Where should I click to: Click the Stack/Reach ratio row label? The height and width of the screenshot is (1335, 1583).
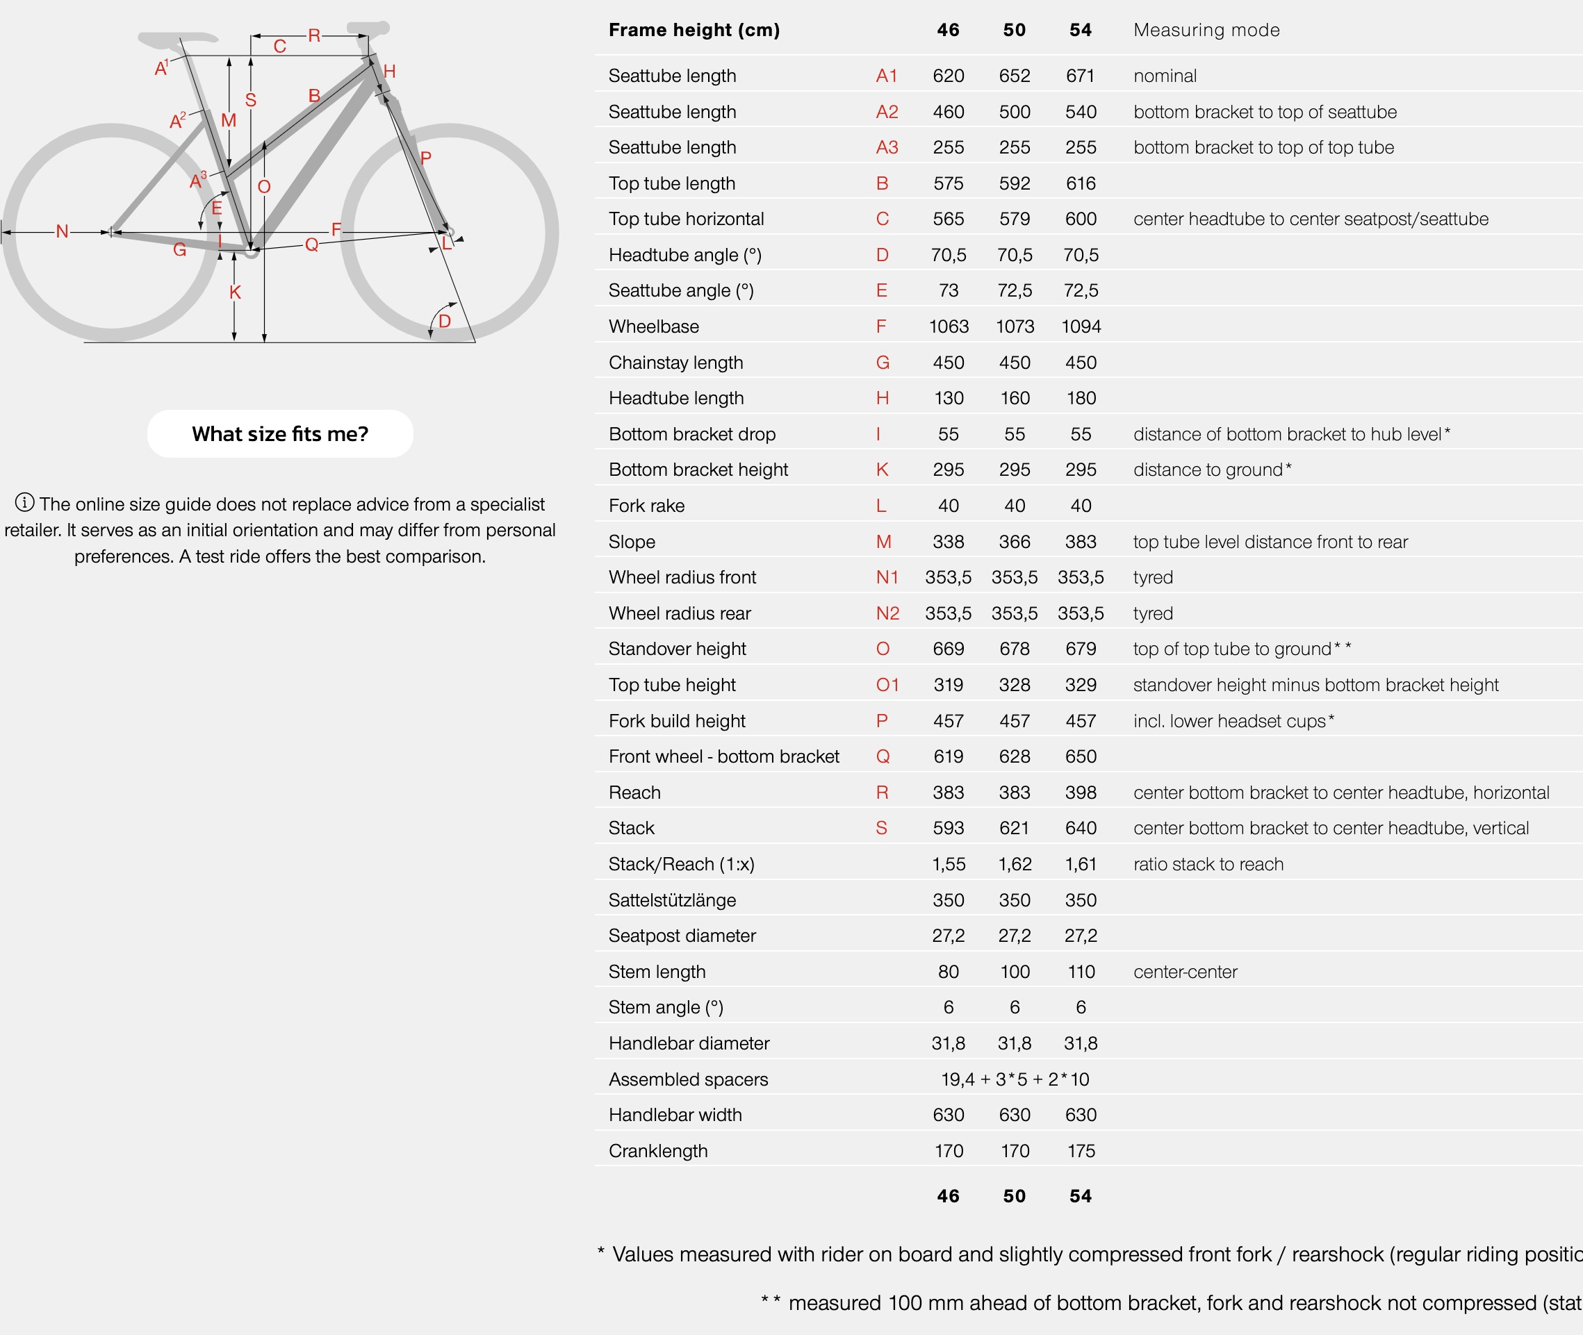coord(681,864)
